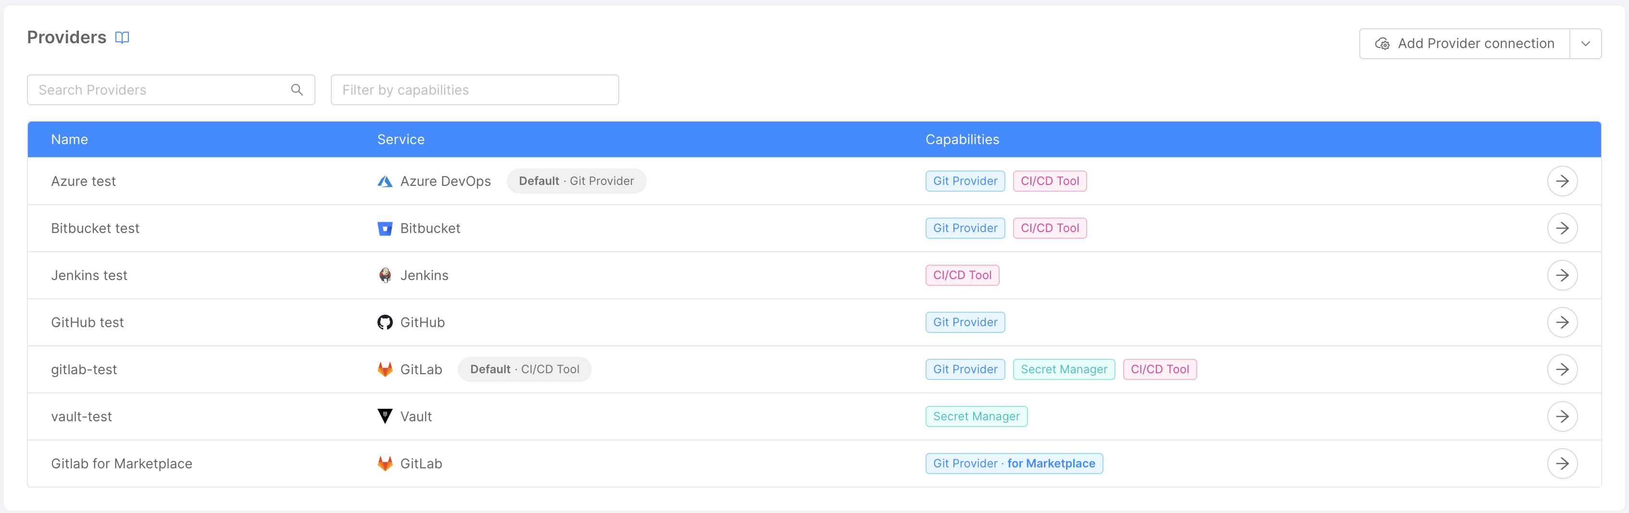The width and height of the screenshot is (1629, 513).
Task: Select the GitLab fox icon for gitlab-test
Action: (x=385, y=369)
